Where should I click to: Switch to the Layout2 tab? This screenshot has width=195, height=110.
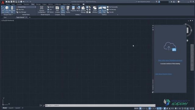[x=18, y=108]
